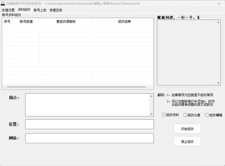
Task: Open the 快速互粉 menu
Action: pyautogui.click(x=55, y=10)
